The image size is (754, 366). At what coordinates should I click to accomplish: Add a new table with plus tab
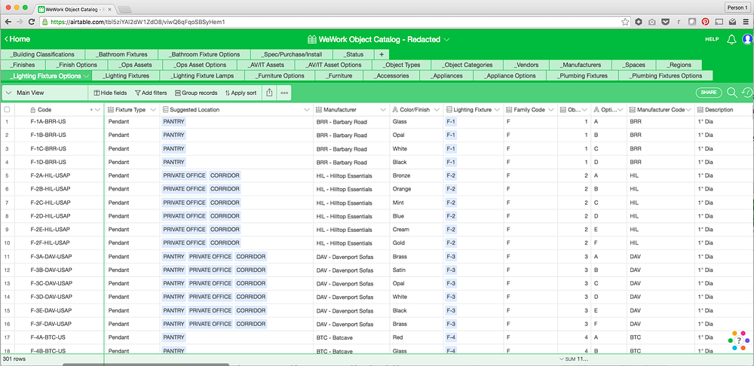382,54
